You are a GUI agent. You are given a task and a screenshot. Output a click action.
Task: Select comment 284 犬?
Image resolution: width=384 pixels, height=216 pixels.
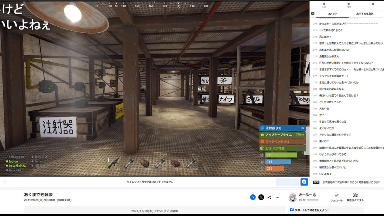tap(321, 115)
